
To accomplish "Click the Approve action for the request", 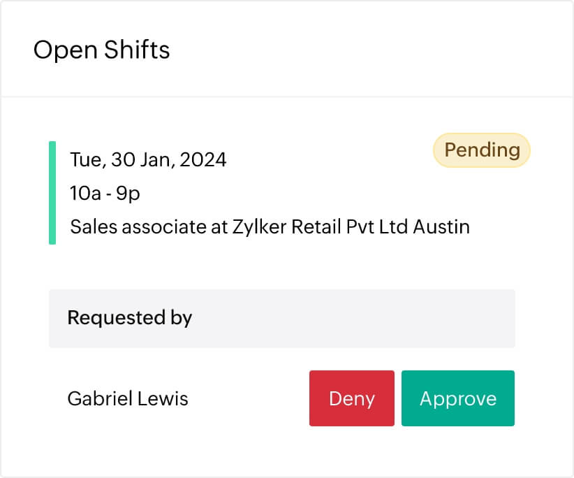I will [458, 398].
